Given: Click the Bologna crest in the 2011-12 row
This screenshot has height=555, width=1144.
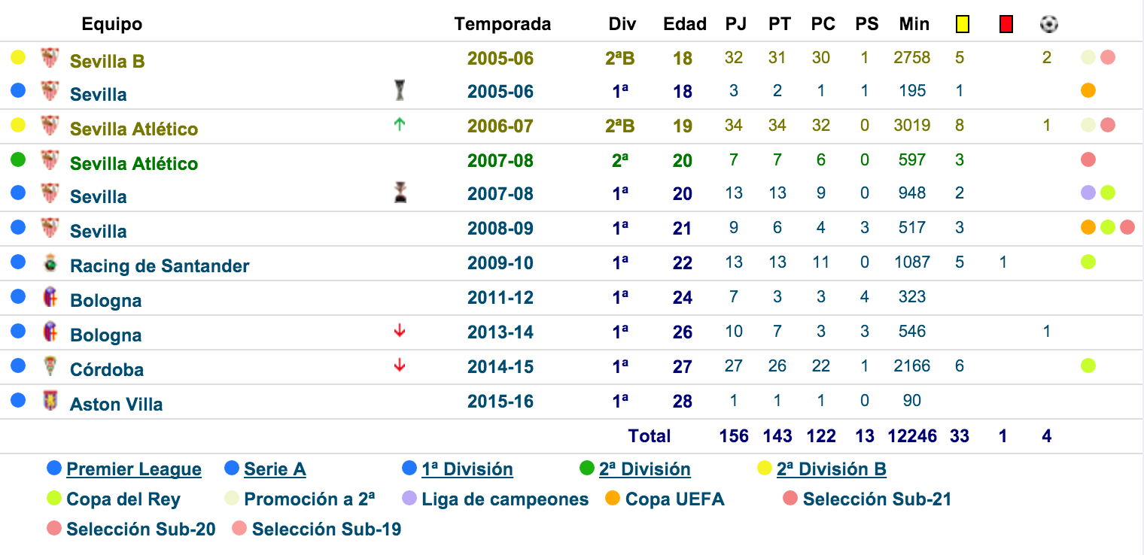Looking at the screenshot, I should (50, 298).
